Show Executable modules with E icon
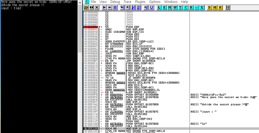The height and width of the screenshot is (133, 259). pos(164,8)
